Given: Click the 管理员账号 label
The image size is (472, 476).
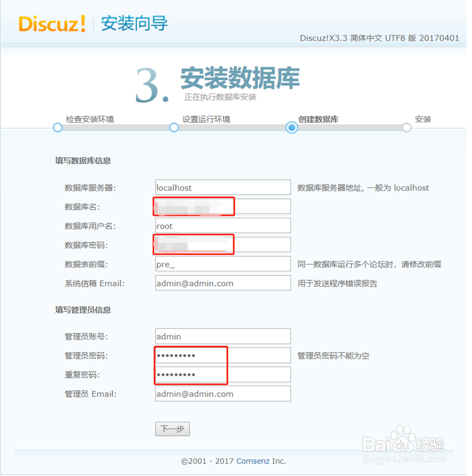Looking at the screenshot, I should pos(86,337).
